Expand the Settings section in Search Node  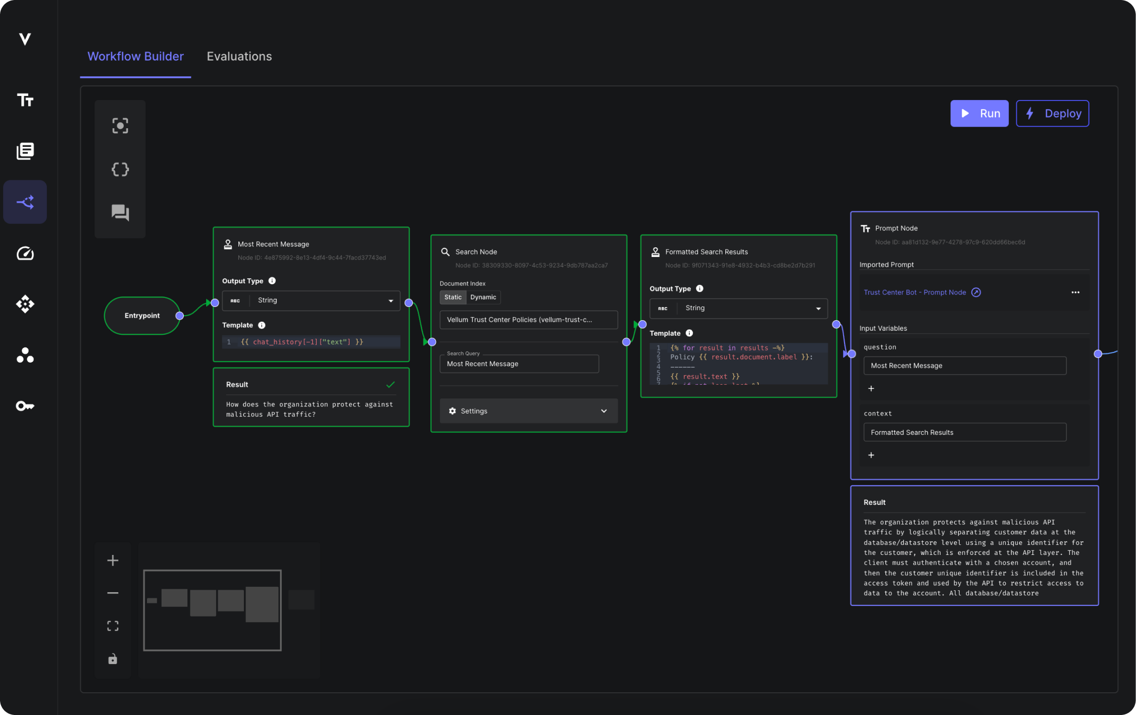pyautogui.click(x=528, y=411)
